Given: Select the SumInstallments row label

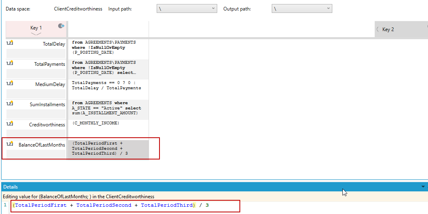Looking at the screenshot, I should [48, 105].
